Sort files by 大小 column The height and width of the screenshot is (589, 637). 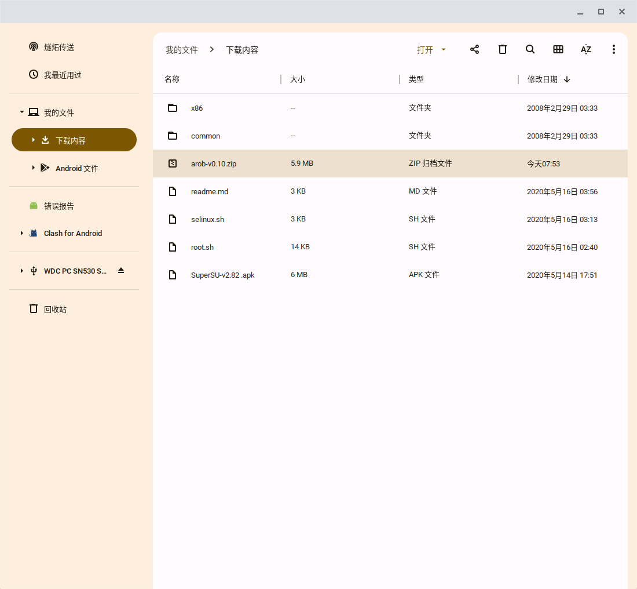point(298,79)
